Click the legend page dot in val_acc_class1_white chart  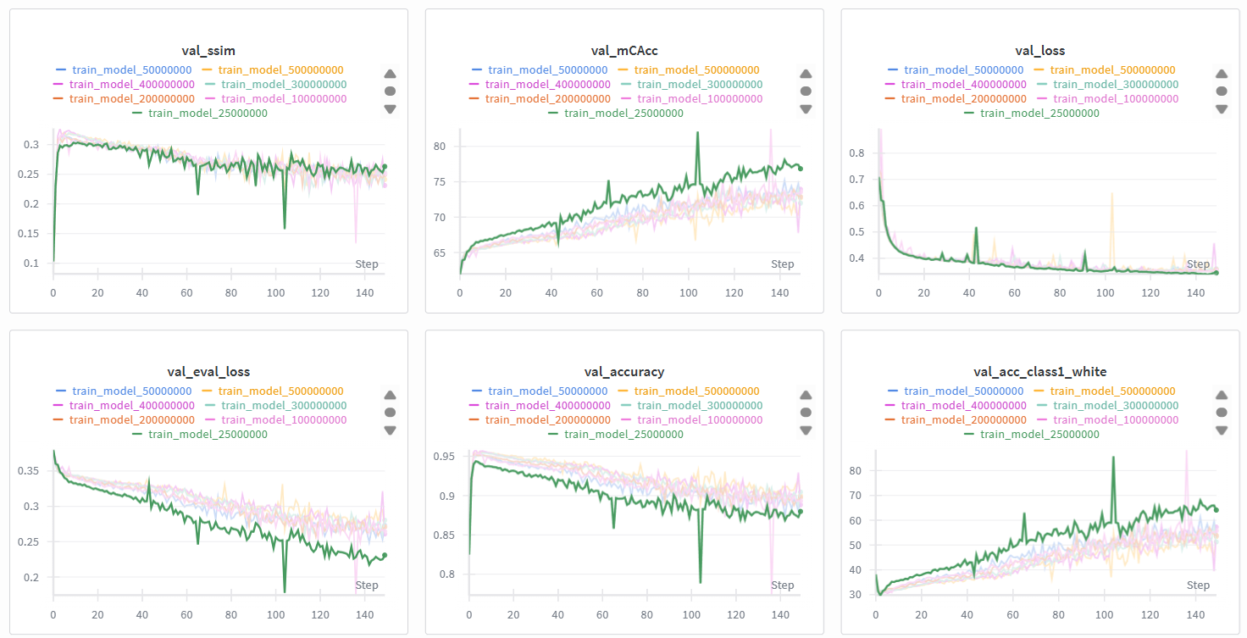click(x=1222, y=413)
